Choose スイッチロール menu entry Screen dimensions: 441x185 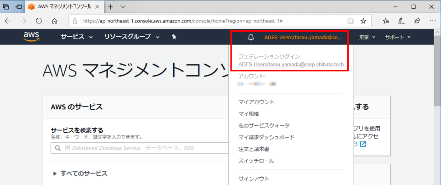[x=256, y=161]
